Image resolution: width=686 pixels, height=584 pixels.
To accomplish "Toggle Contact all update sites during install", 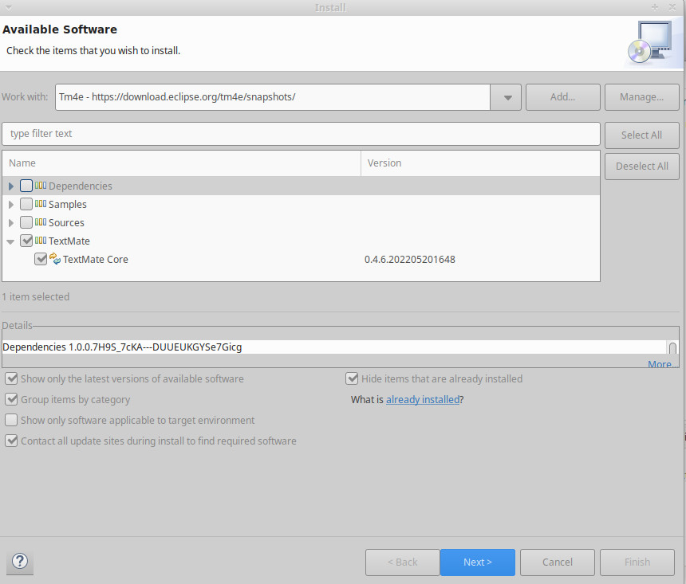I will pyautogui.click(x=11, y=441).
